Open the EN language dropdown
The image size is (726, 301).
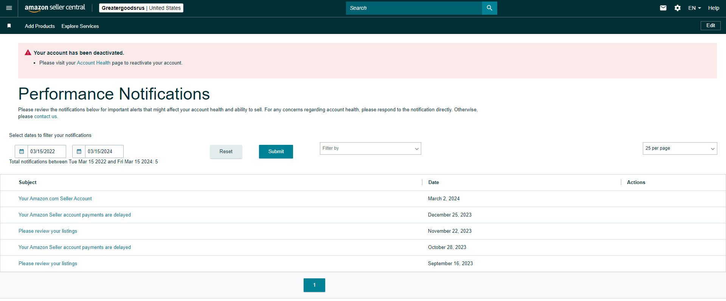click(x=695, y=8)
